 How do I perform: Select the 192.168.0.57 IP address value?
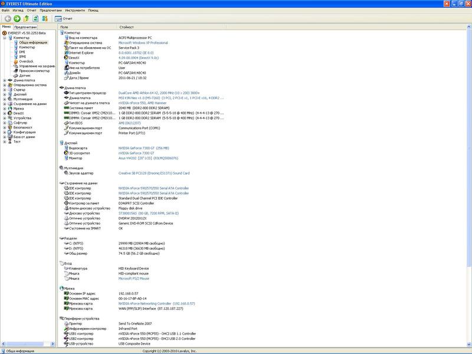pyautogui.click(x=128, y=293)
